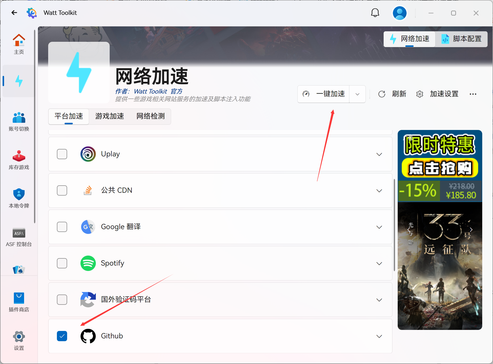Expand the Google 翻译 row chevron
Screen dimensions: 493x364
pos(379,227)
